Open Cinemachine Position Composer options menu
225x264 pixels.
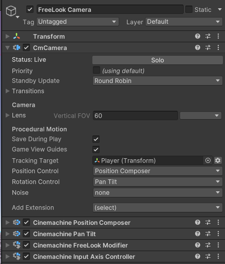point(218,222)
